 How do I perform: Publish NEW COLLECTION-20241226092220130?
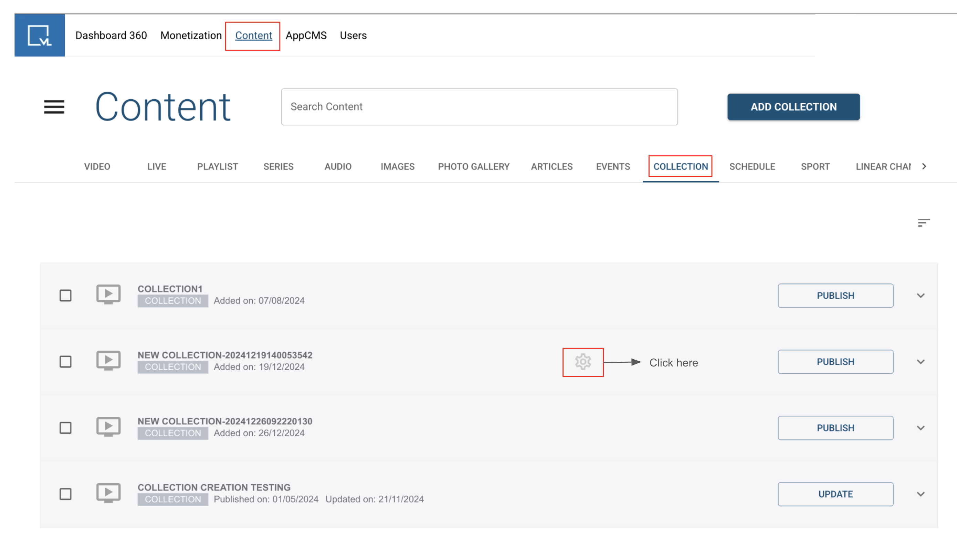click(x=835, y=428)
